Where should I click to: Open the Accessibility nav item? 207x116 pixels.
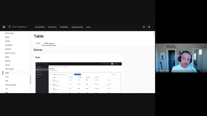tap(40, 27)
